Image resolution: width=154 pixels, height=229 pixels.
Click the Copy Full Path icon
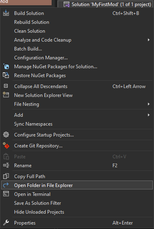pyautogui.click(x=6, y=176)
